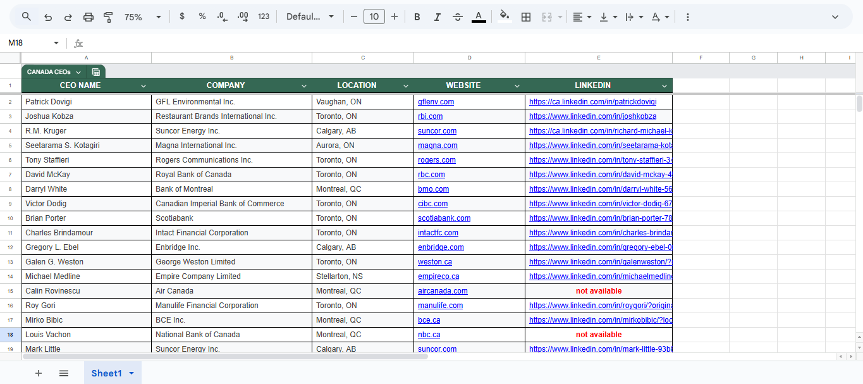The width and height of the screenshot is (863, 384).
Task: Open the suncor.com link in R.M. Kruger's row
Action: pyautogui.click(x=437, y=131)
